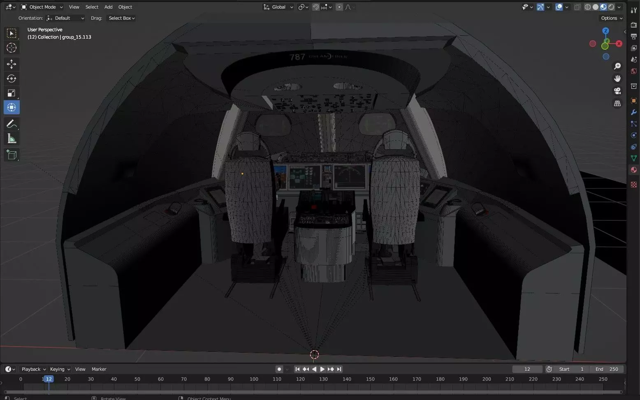
Task: Open the Object menu
Action: 125,7
